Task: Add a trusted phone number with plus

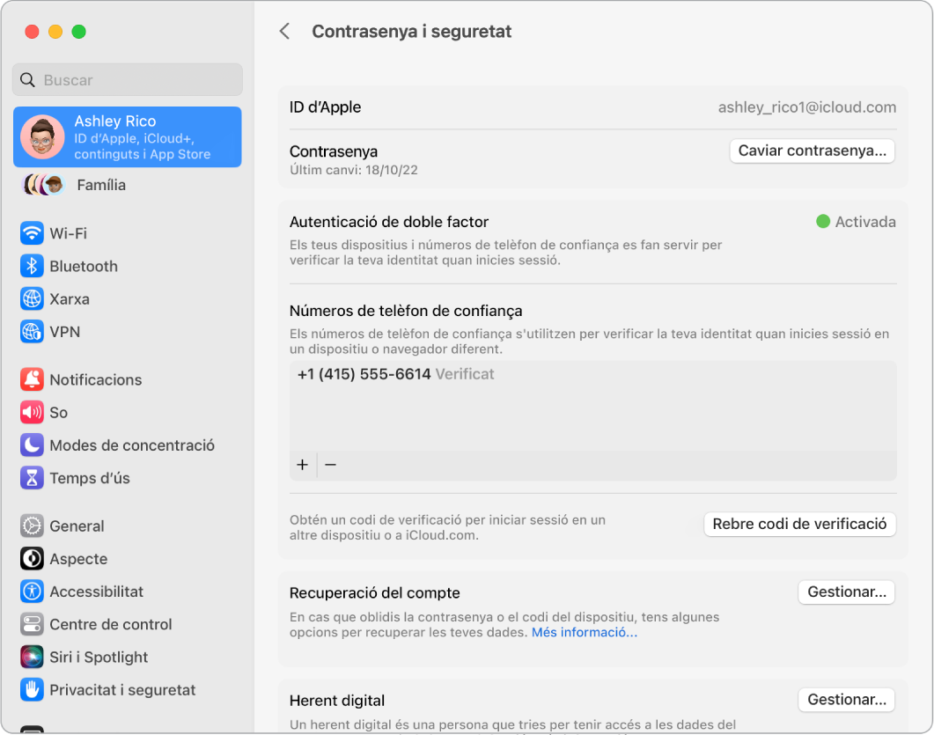Action: point(303,465)
